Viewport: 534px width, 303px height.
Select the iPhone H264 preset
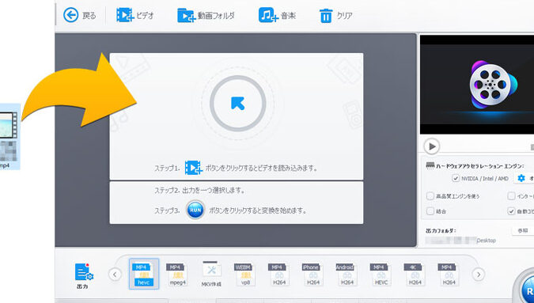click(x=313, y=274)
